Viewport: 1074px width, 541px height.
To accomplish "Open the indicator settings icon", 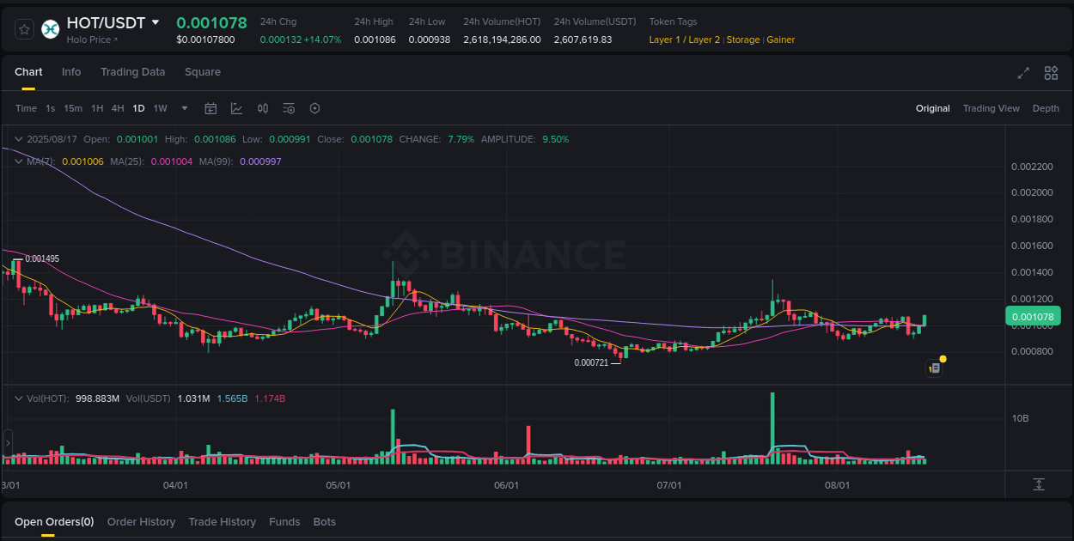I will tap(289, 108).
